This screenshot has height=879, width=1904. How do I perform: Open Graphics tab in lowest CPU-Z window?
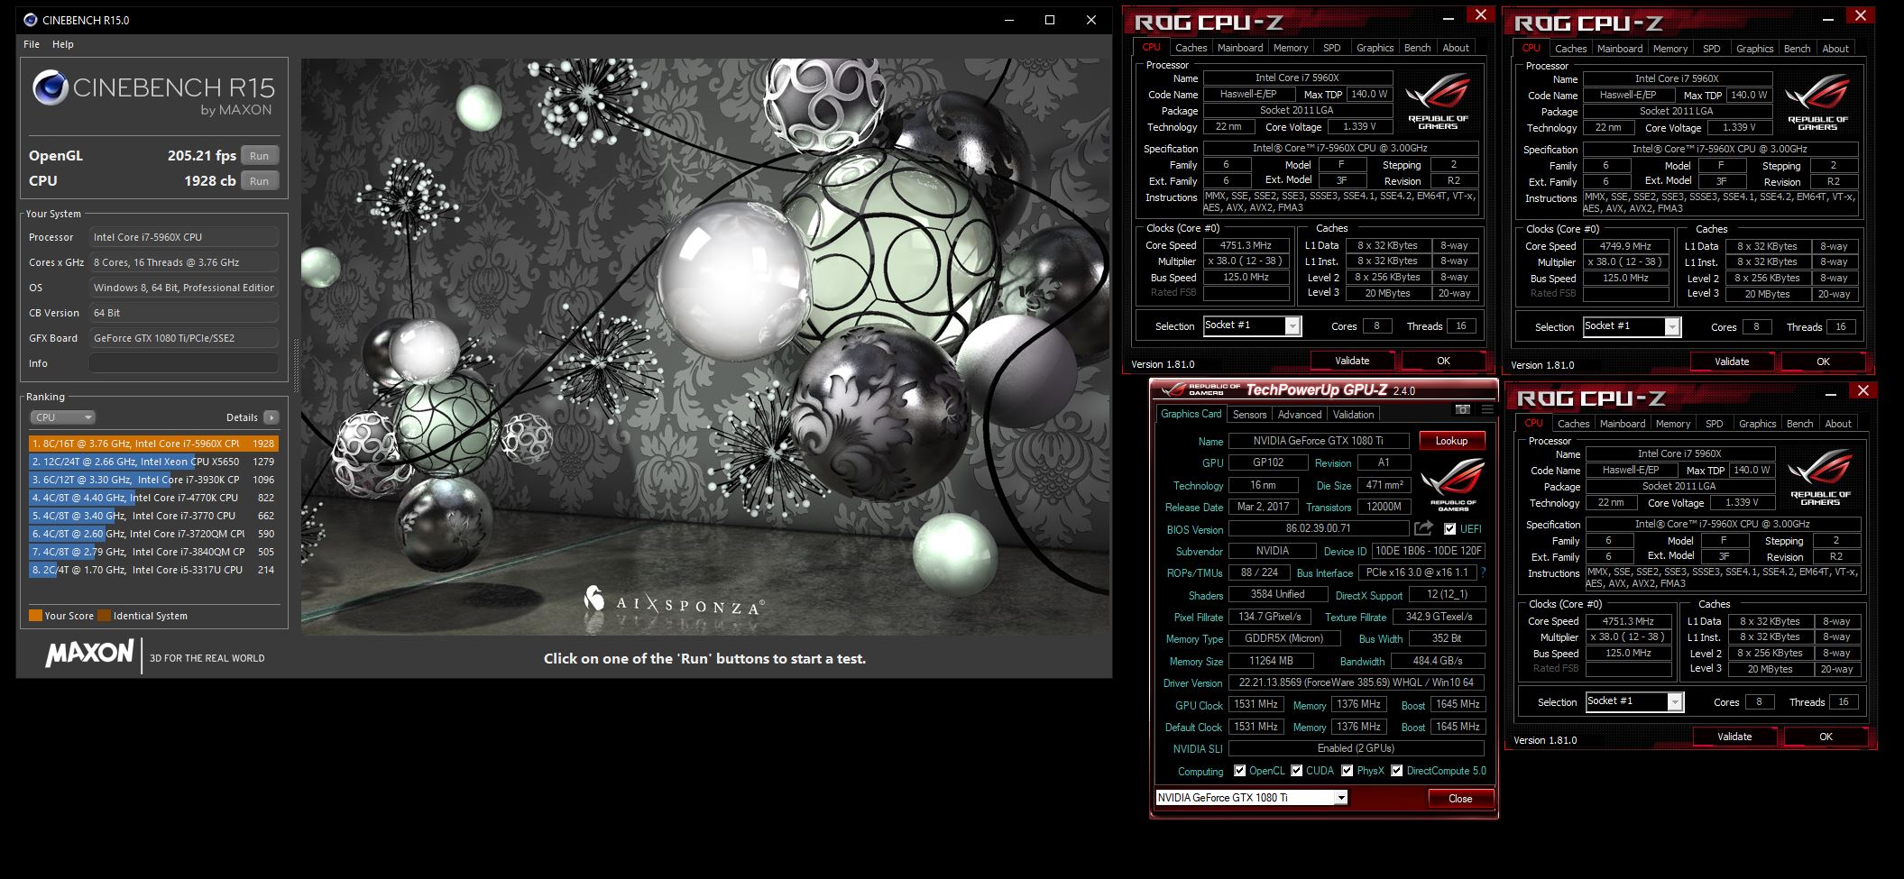click(x=1757, y=424)
